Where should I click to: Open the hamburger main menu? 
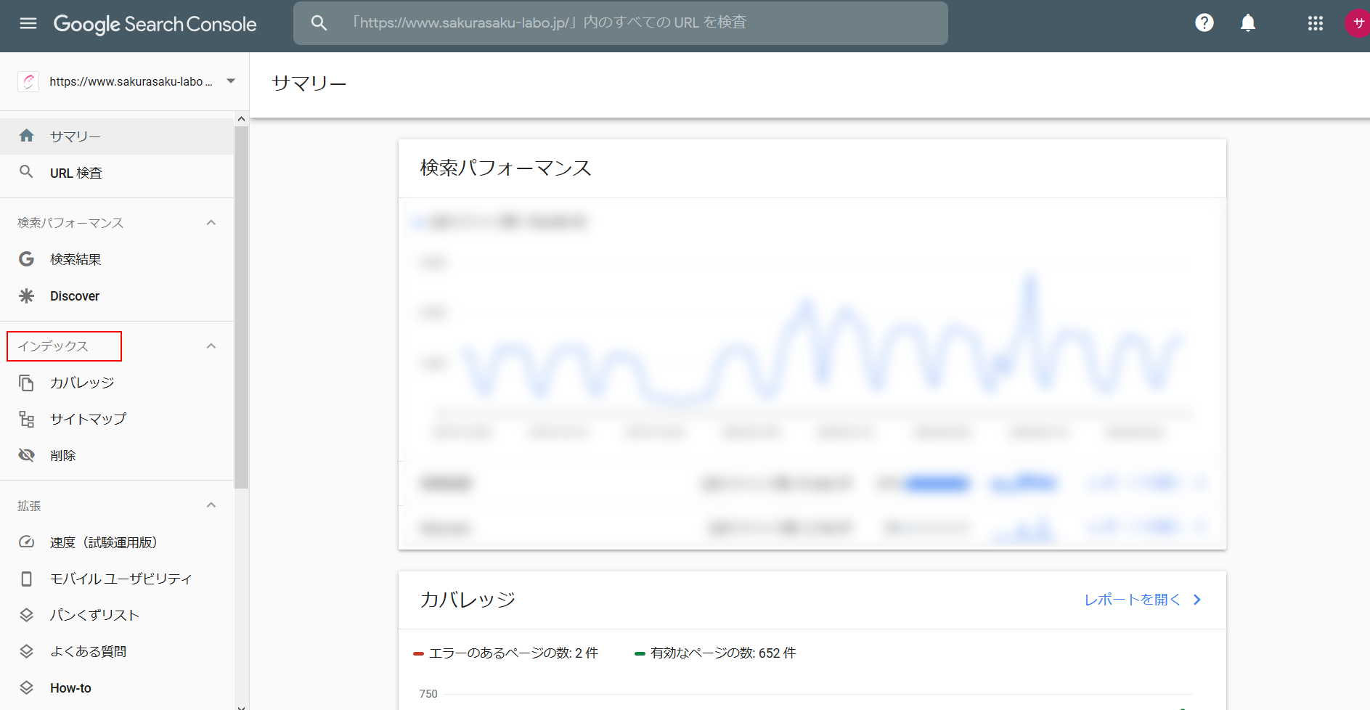click(x=28, y=23)
